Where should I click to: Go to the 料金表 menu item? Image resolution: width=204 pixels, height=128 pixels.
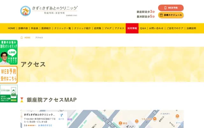34,28
